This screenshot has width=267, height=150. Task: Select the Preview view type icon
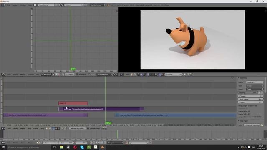point(56,128)
